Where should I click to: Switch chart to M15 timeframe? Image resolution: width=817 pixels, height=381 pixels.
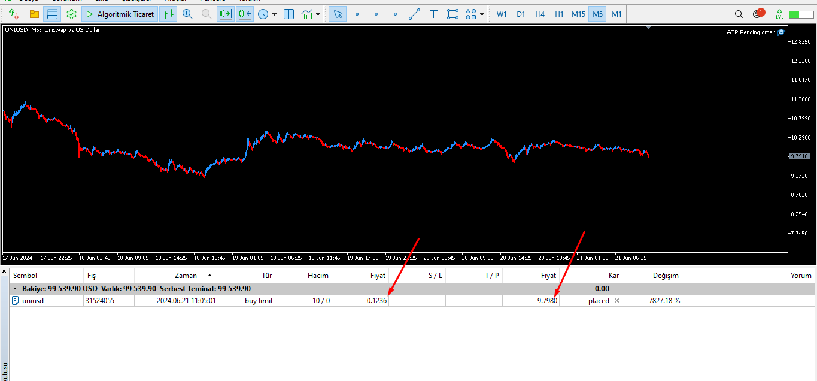(578, 14)
